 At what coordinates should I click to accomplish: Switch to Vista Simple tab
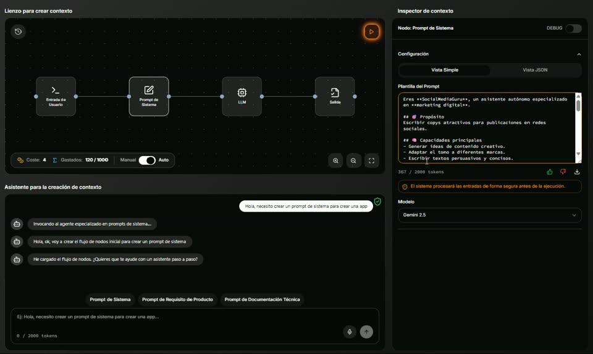(x=444, y=70)
